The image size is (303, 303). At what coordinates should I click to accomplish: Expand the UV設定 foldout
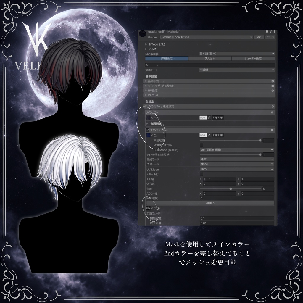point(209,91)
